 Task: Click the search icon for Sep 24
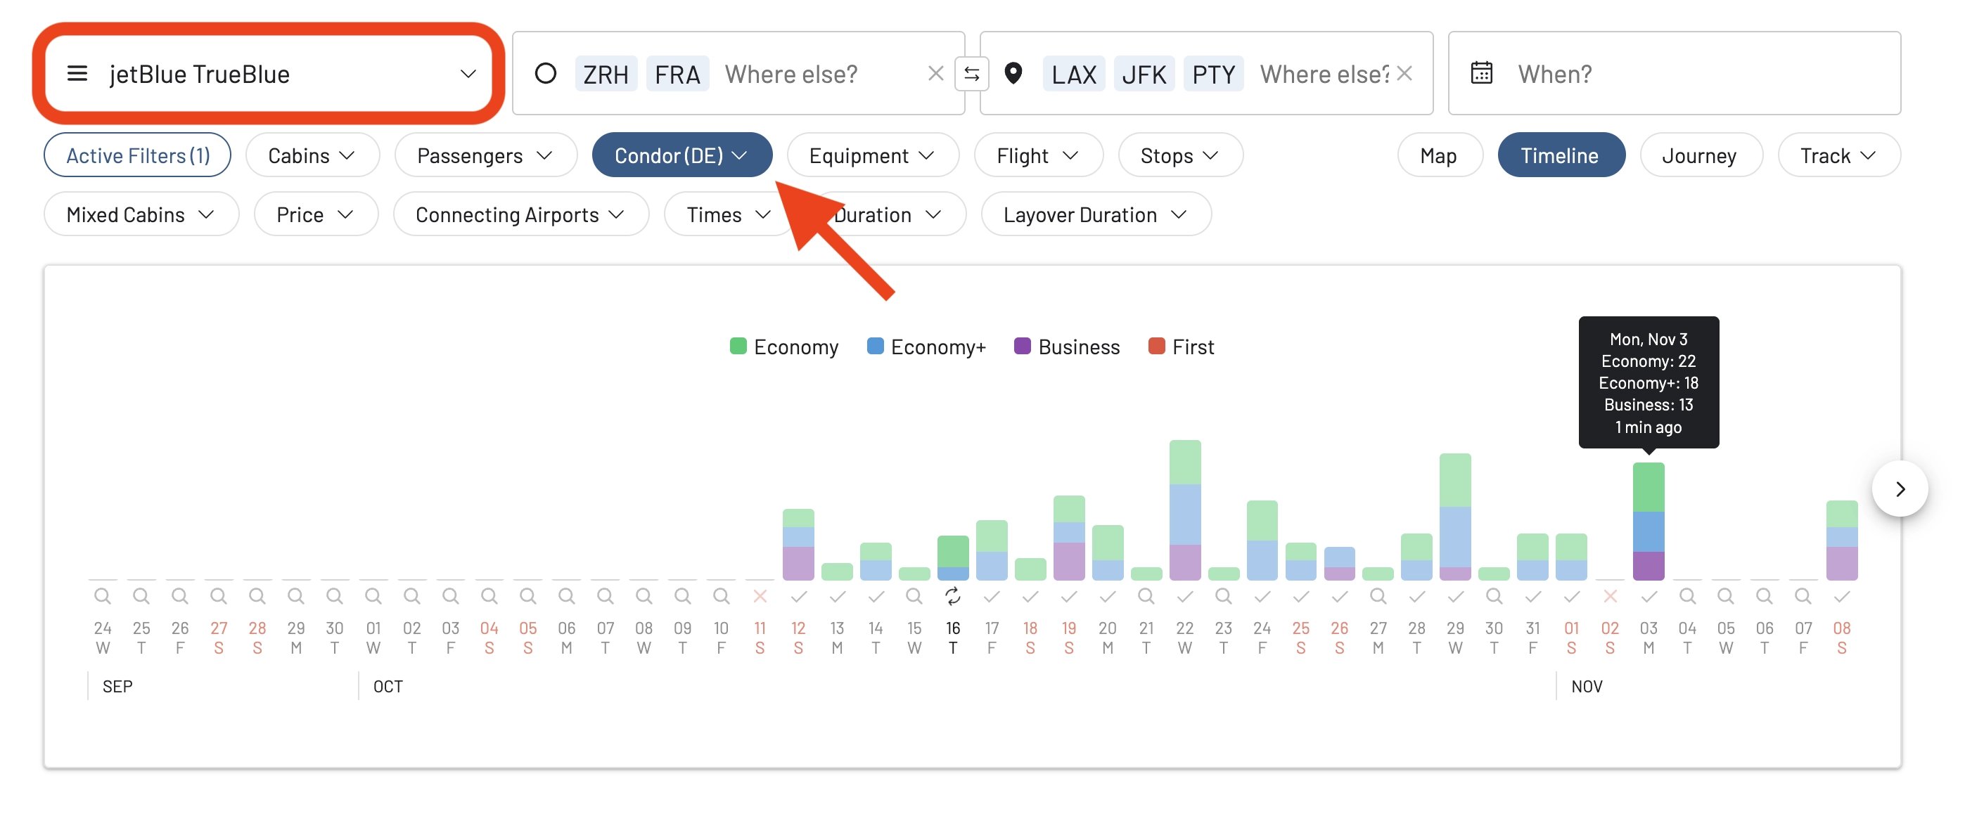click(x=102, y=596)
